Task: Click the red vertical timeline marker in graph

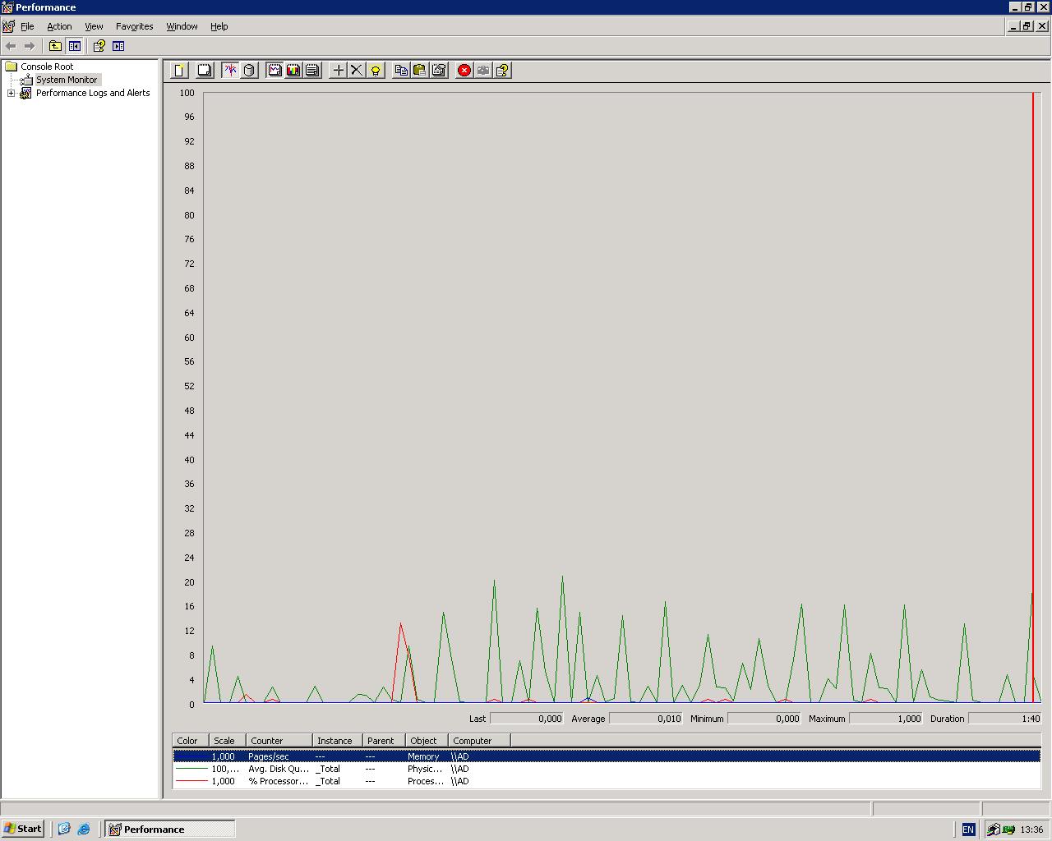Action: pos(1033,398)
